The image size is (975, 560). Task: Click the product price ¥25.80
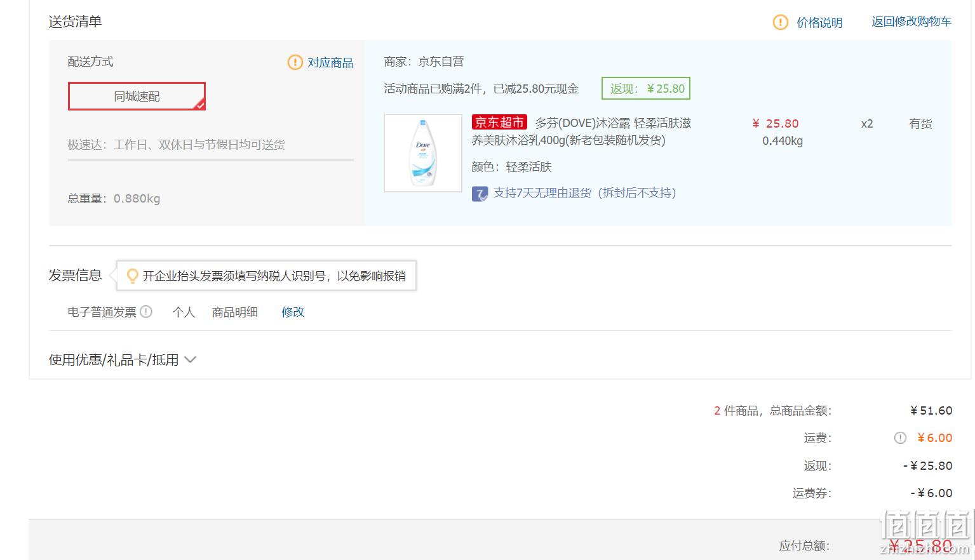(776, 124)
